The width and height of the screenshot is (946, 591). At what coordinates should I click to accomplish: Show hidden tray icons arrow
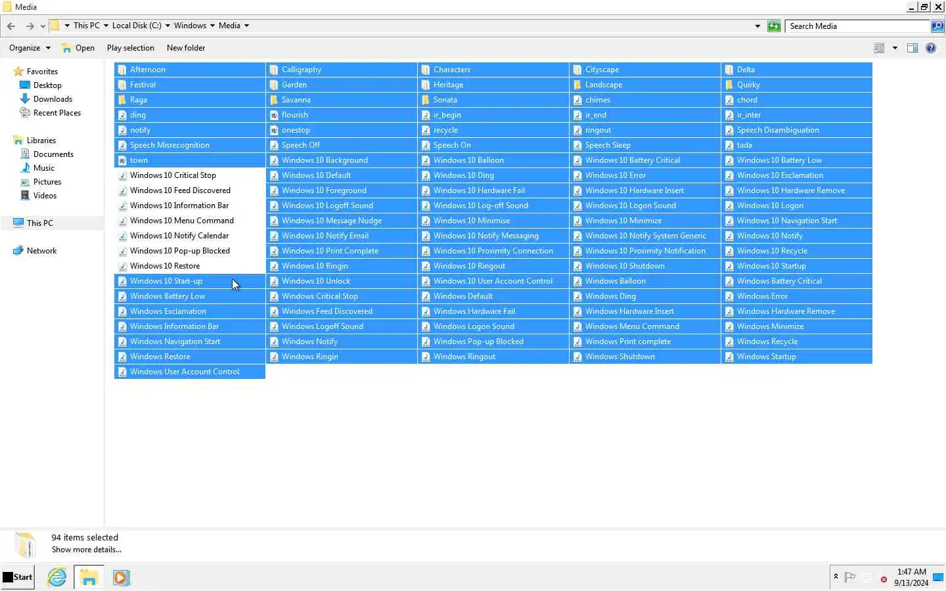click(836, 577)
